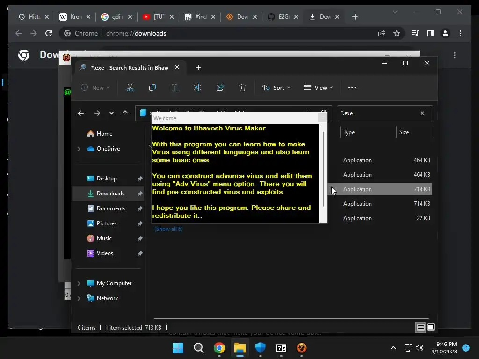
Task: Click the Share icon in Explorer toolbar
Action: tap(220, 87)
